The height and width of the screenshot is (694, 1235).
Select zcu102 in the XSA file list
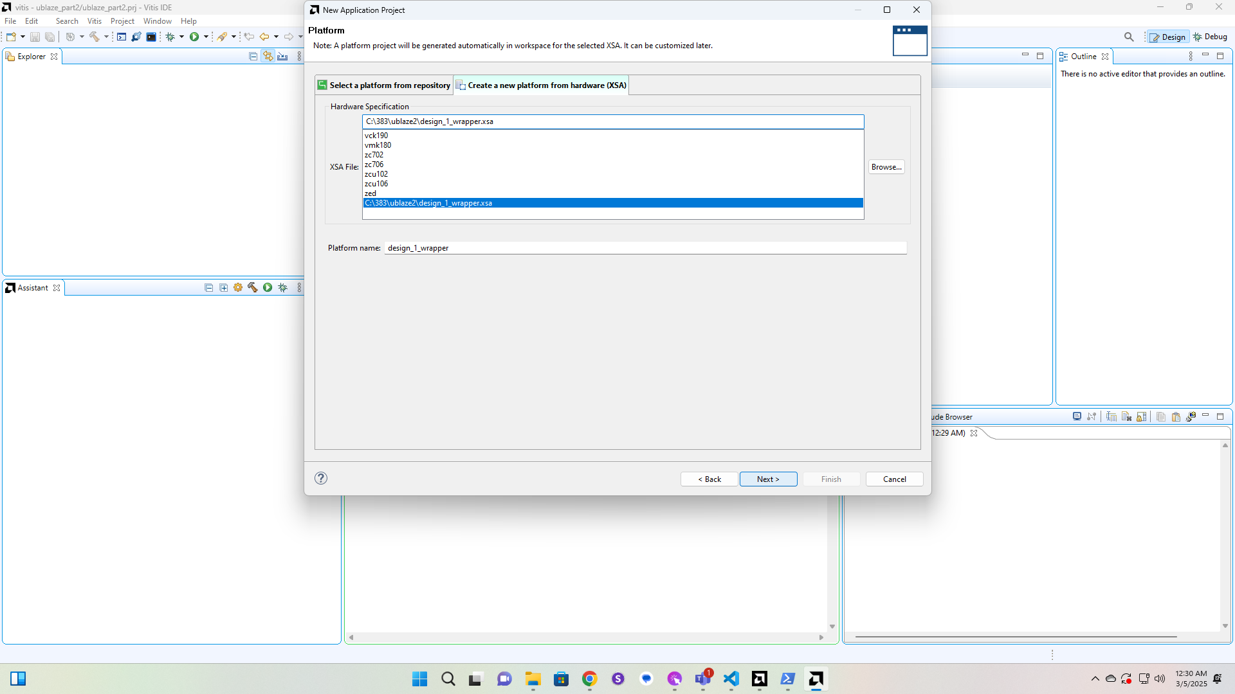click(376, 174)
